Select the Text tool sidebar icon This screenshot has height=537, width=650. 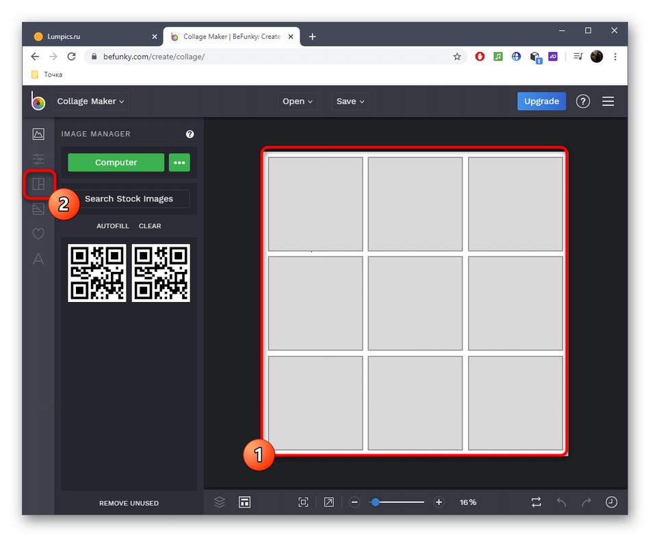tap(38, 259)
